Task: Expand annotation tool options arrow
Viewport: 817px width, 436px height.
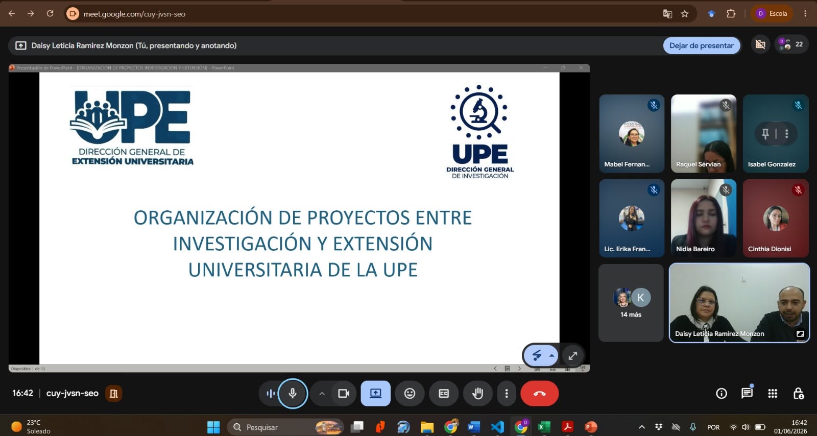Action: coord(552,355)
